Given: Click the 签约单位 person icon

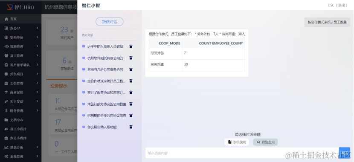Looking at the screenshot, I should 6,38.
